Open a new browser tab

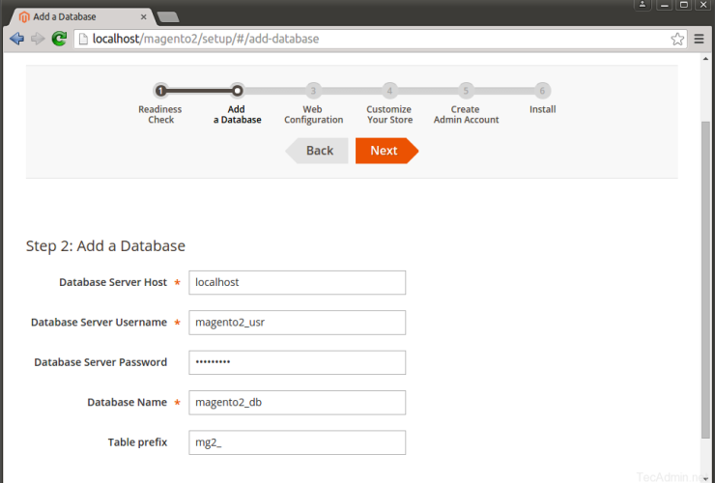[x=168, y=16]
